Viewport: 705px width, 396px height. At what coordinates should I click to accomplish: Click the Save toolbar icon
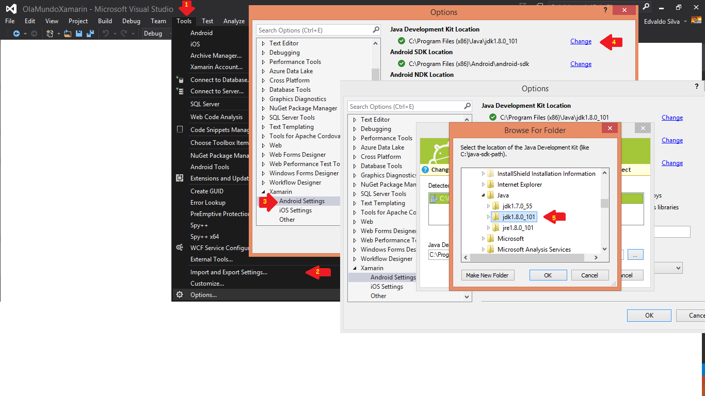point(79,34)
